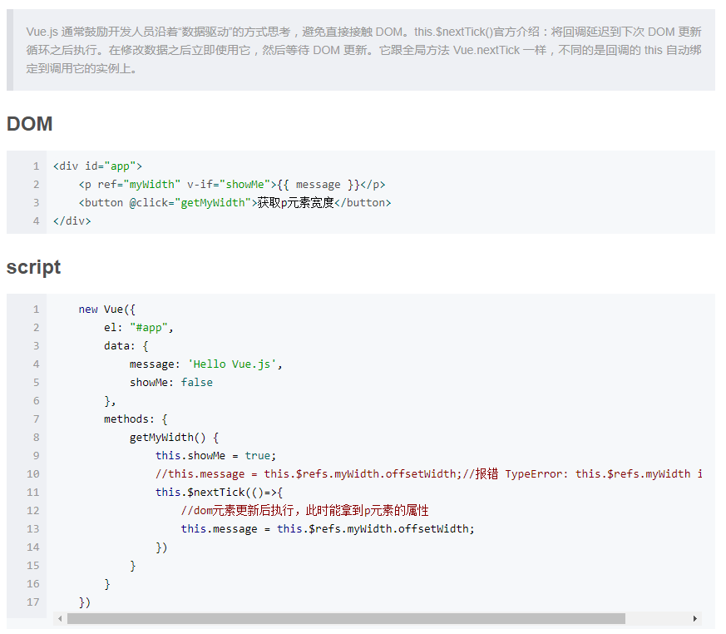Click the quoted intro paragraph about Vue.js
Screen dimensions: 726x634
[363, 50]
